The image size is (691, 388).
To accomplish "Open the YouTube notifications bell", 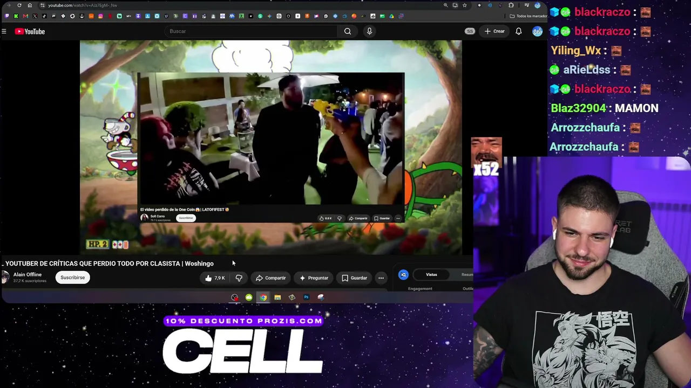I will (518, 31).
